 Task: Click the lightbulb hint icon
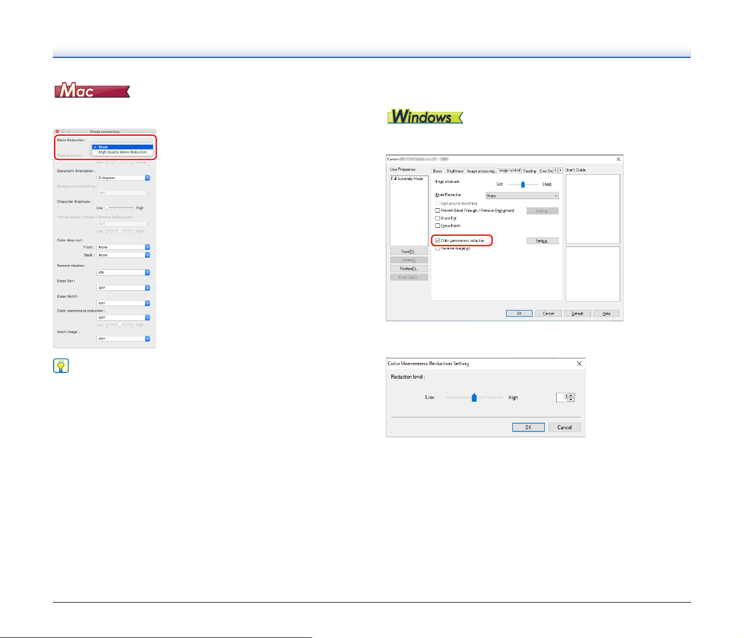pyautogui.click(x=61, y=366)
